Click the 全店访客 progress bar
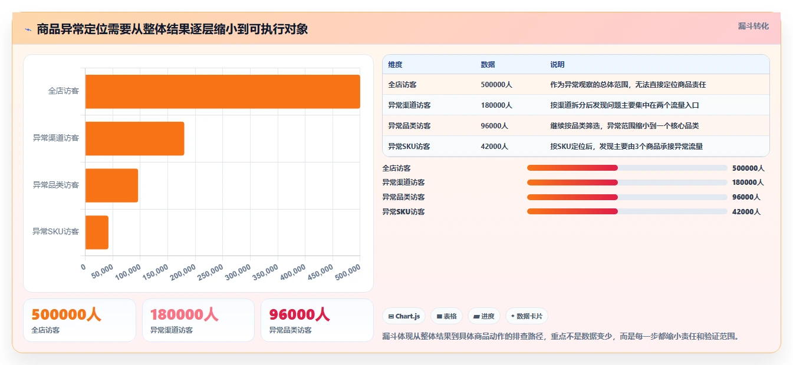 pyautogui.click(x=627, y=168)
